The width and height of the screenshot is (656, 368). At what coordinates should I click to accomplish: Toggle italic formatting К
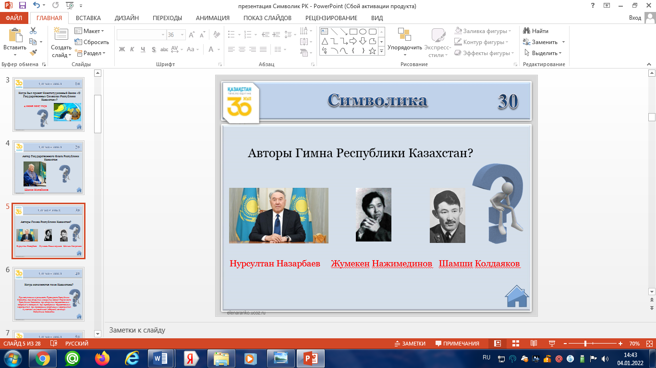[x=133, y=49]
